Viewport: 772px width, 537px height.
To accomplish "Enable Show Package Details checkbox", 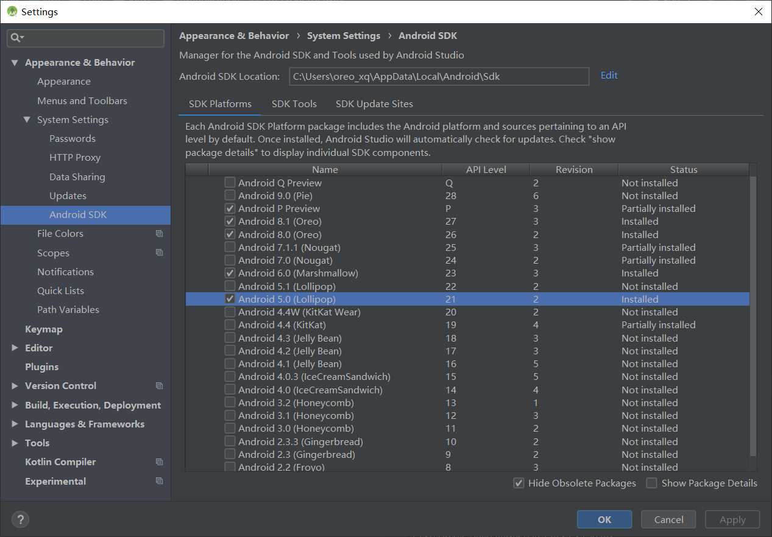I will [651, 483].
